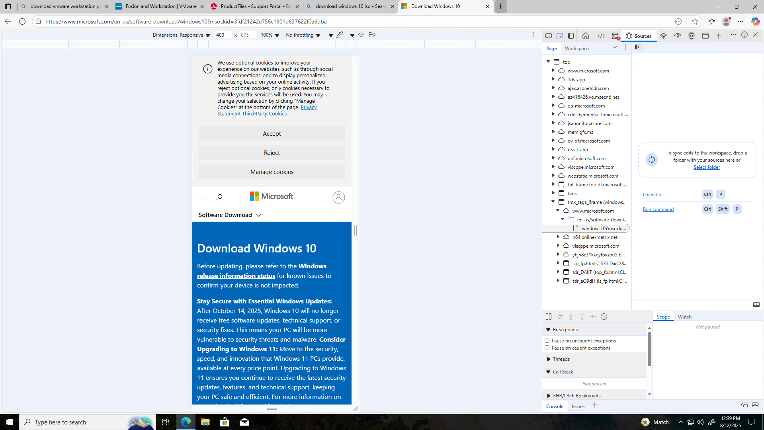
Task: Open DevTools customize menu ellipsis
Action: click(x=733, y=35)
